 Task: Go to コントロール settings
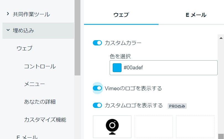(40, 66)
